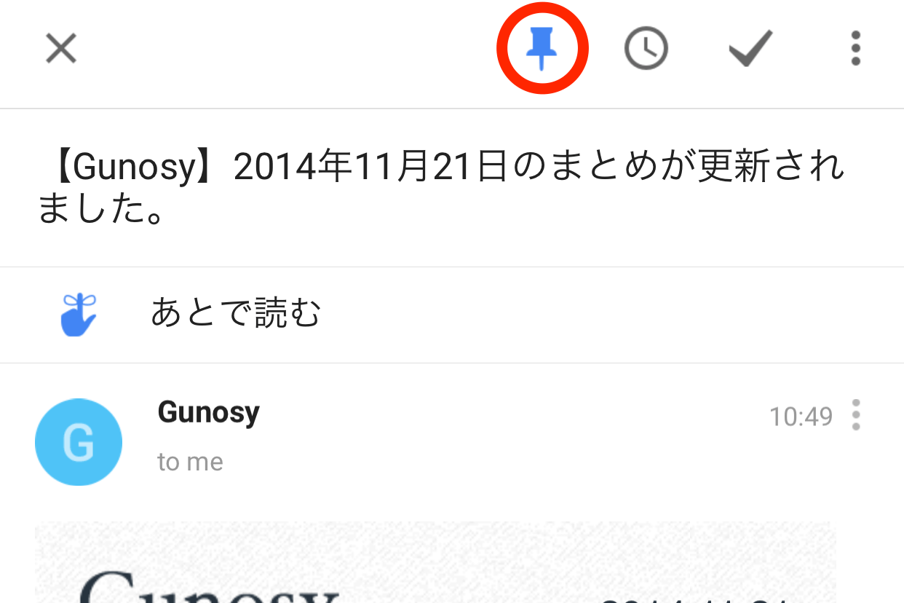Viewport: 904px width, 603px height.
Task: Tap the blue G sender avatar
Action: coord(79,442)
